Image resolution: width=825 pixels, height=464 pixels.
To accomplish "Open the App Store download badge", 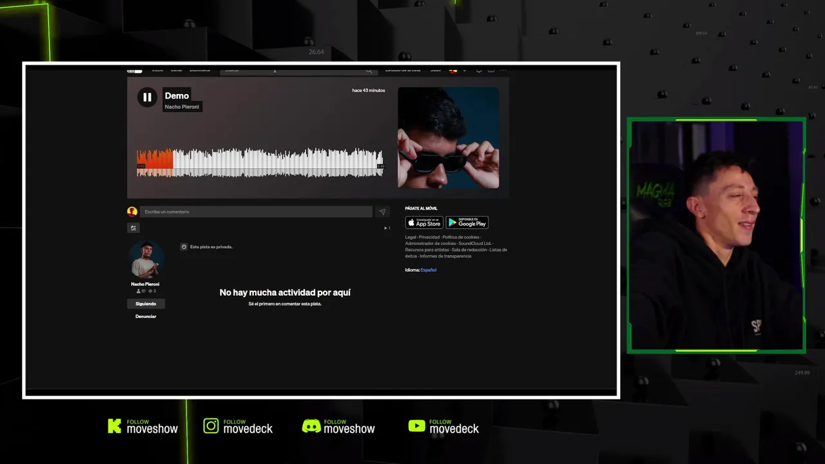I will (424, 222).
